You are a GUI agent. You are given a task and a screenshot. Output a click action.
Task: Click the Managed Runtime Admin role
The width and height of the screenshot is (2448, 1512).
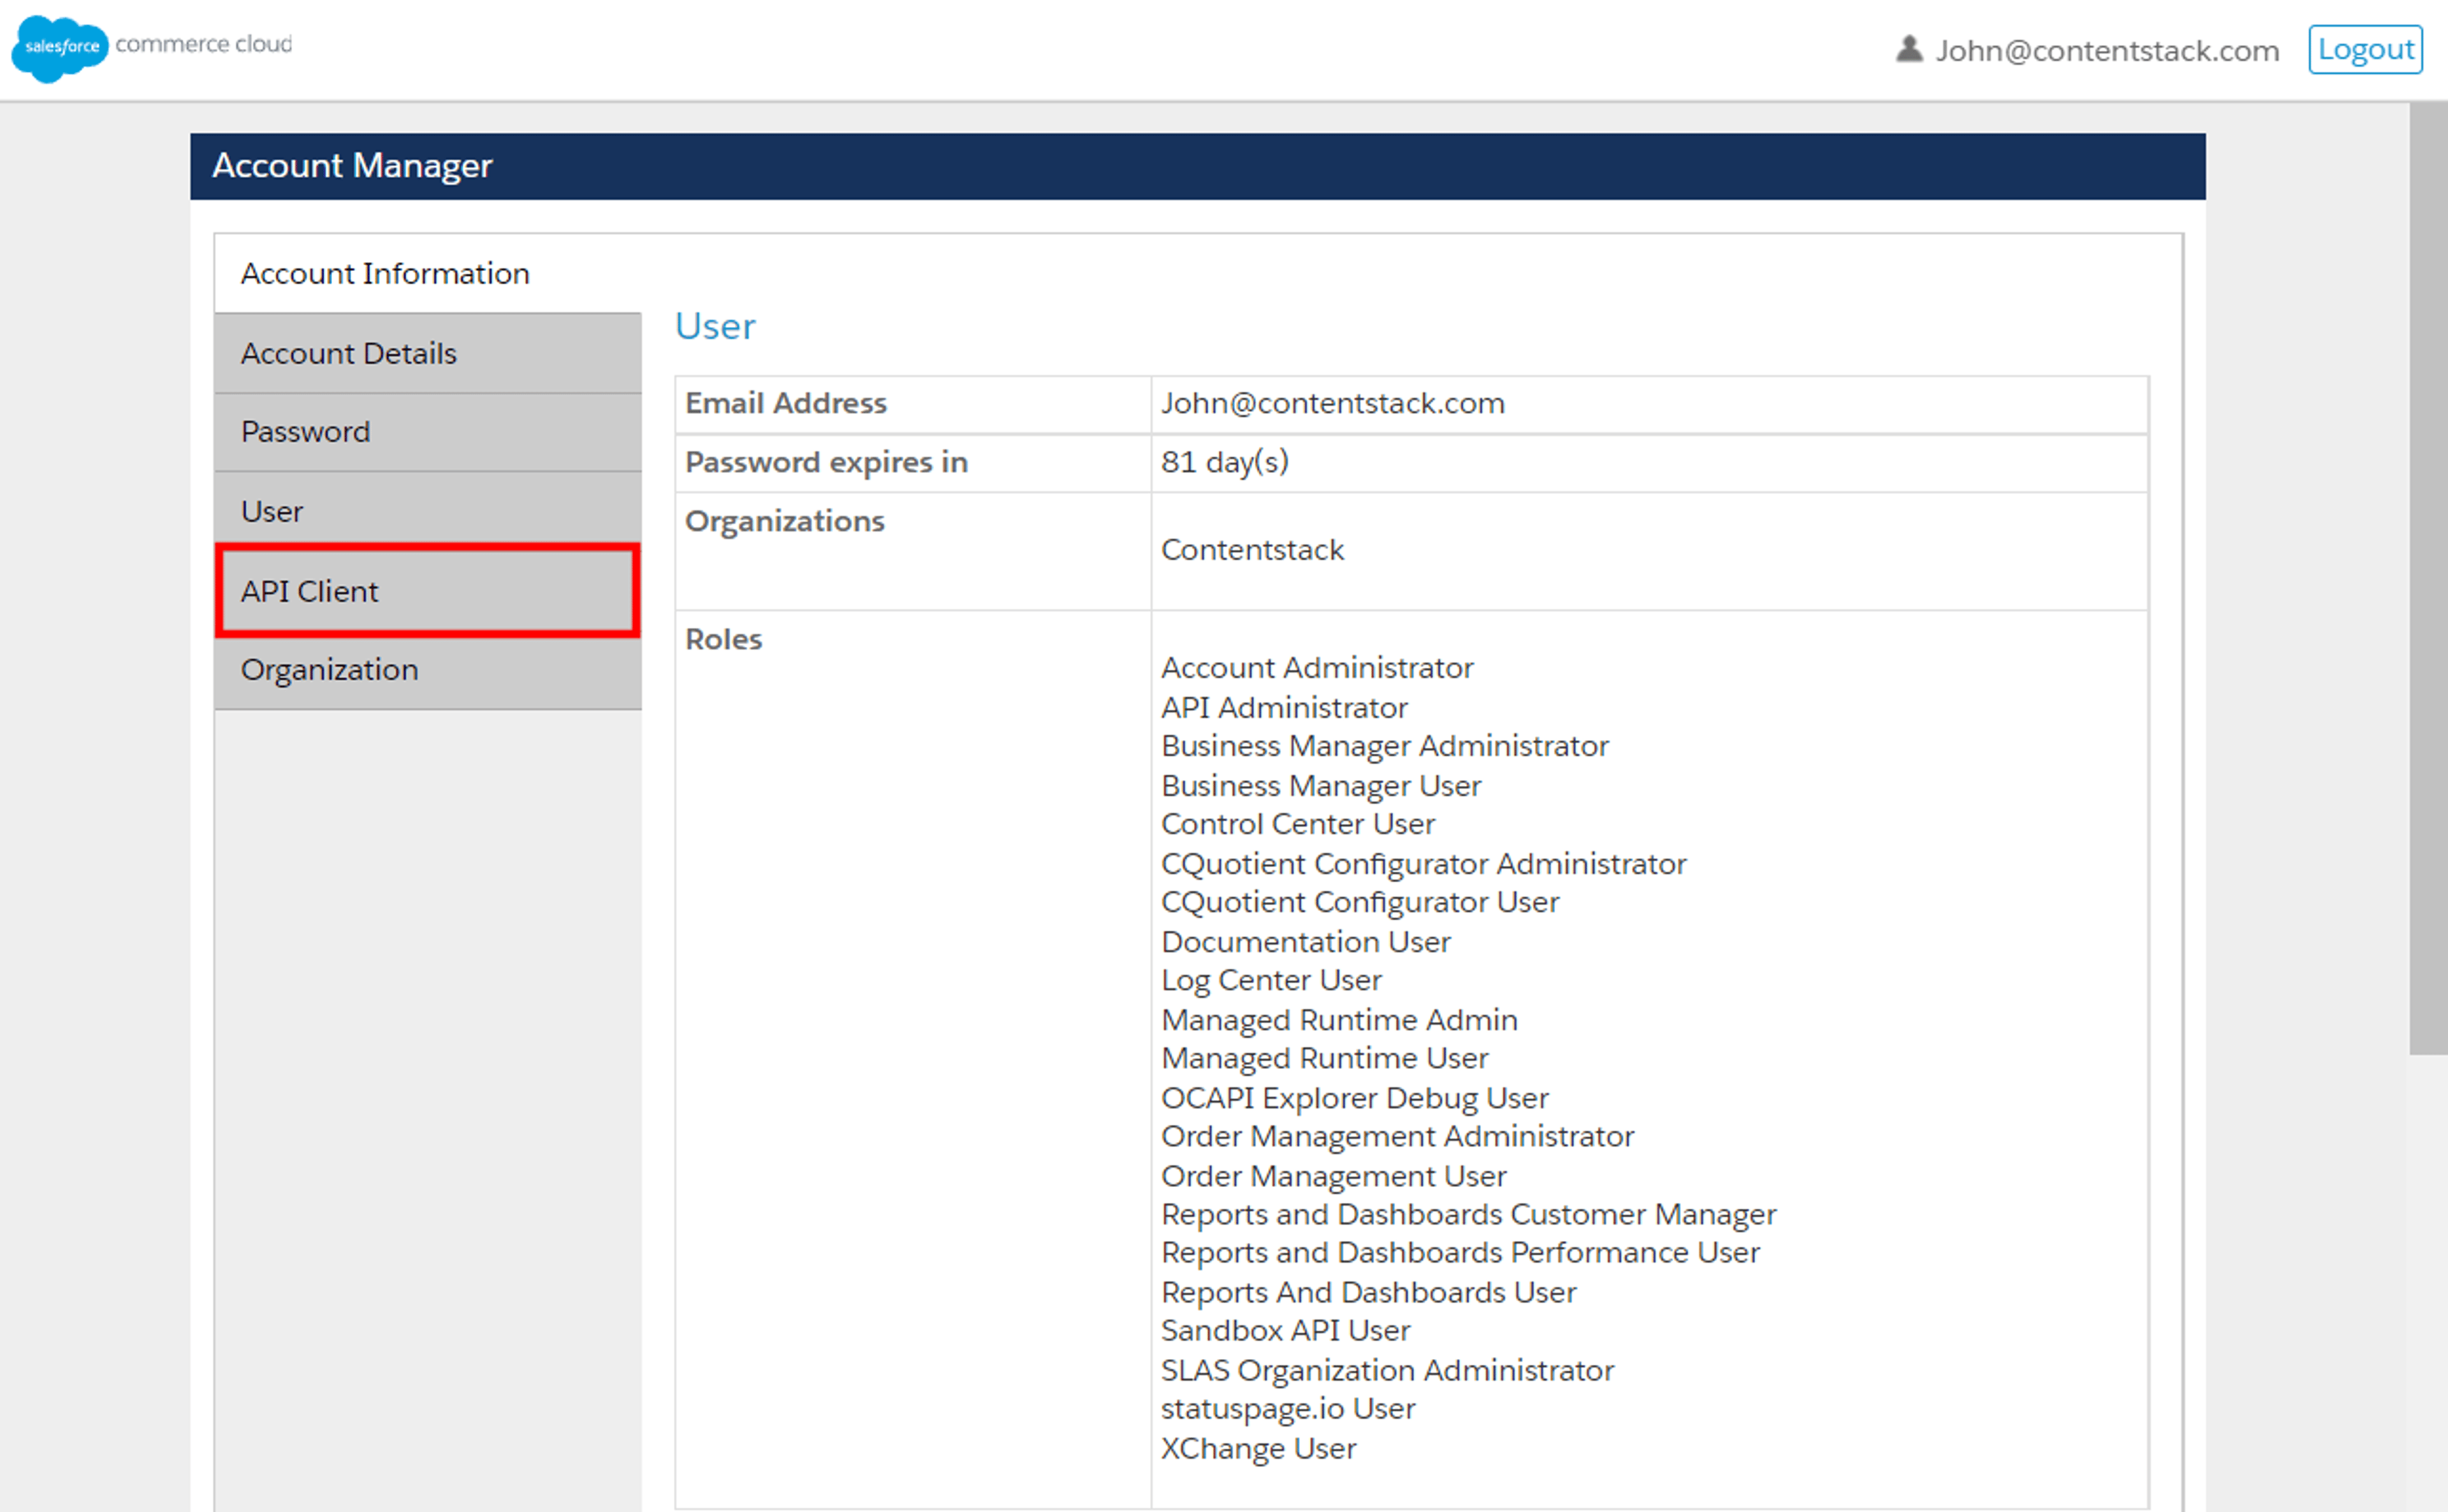click(1339, 1020)
